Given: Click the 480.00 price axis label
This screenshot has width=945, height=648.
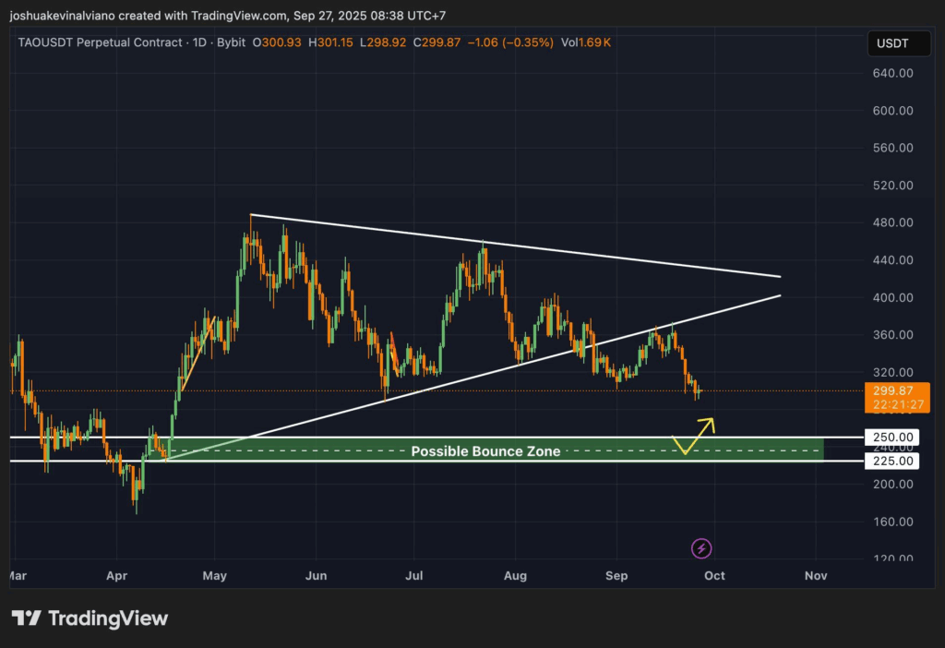Looking at the screenshot, I should pyautogui.click(x=892, y=222).
